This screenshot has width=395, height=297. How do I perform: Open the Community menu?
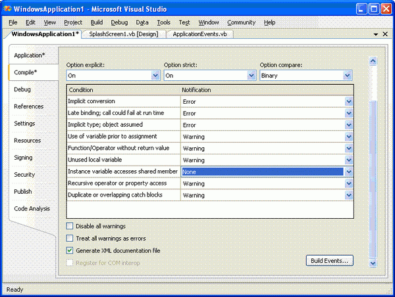tap(242, 22)
